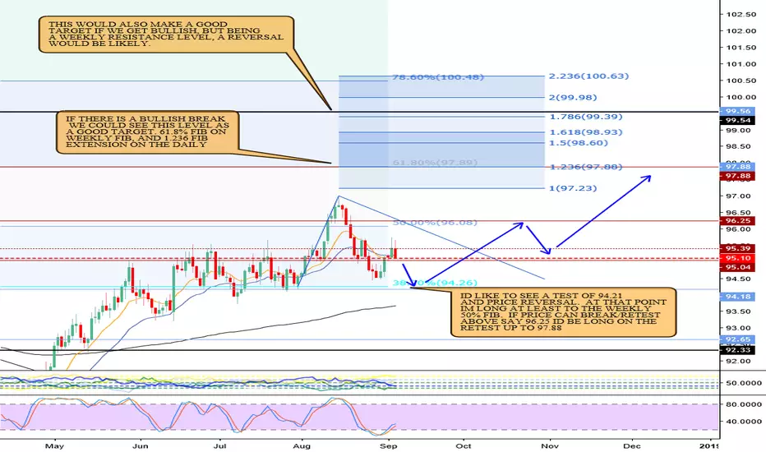
Task: Select the 50.00%(96.08) fib label
Action: pos(435,223)
